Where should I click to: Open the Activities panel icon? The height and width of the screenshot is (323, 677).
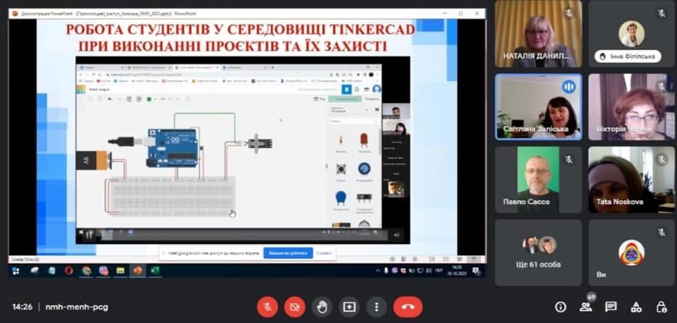click(x=636, y=307)
